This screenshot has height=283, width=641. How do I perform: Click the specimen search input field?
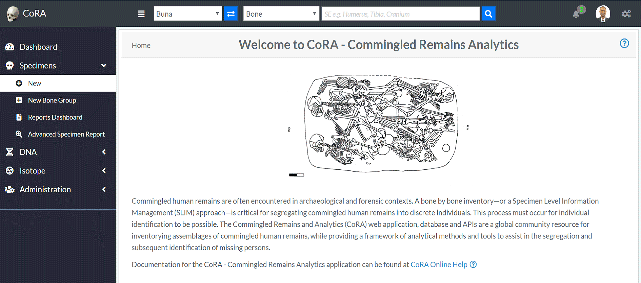[x=401, y=14]
